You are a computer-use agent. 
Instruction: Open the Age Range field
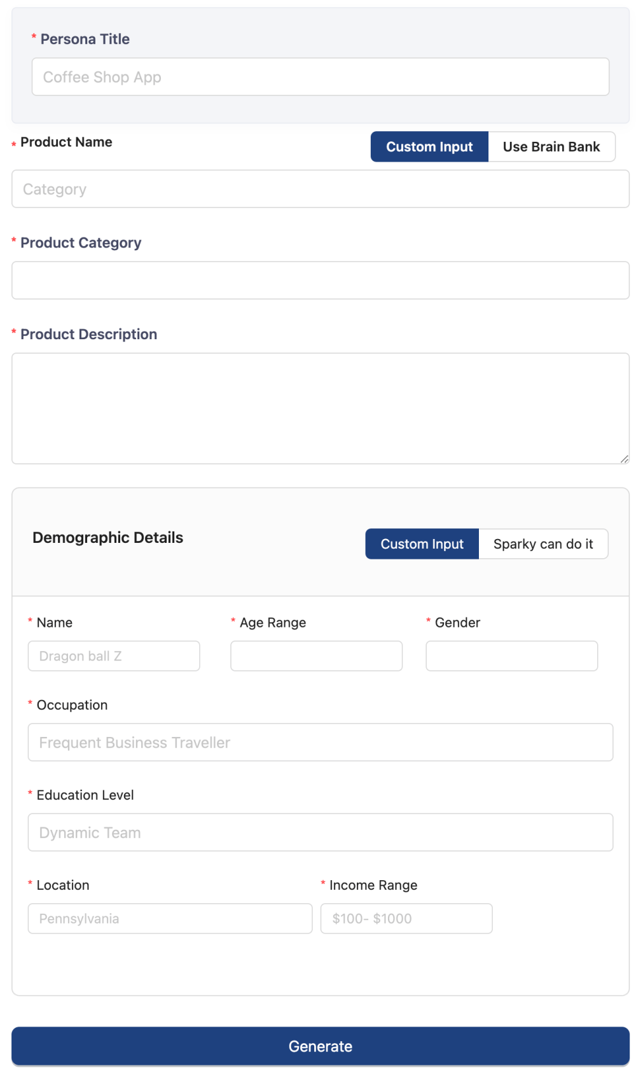tap(317, 656)
